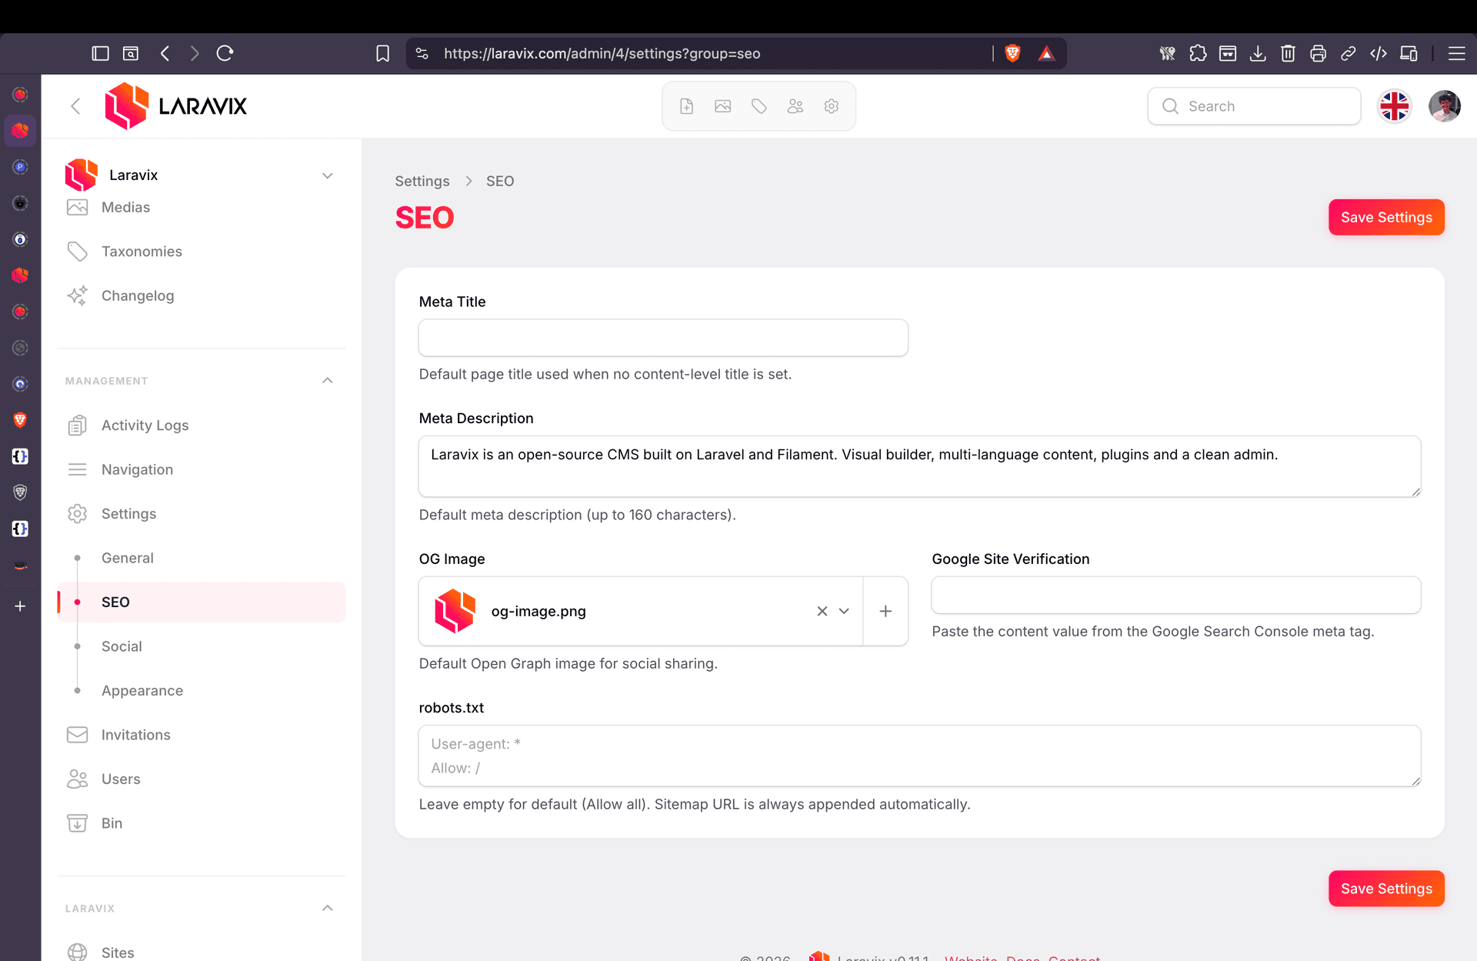The height and width of the screenshot is (961, 1477).
Task: Click the tag icon in top toolbar
Action: click(759, 106)
